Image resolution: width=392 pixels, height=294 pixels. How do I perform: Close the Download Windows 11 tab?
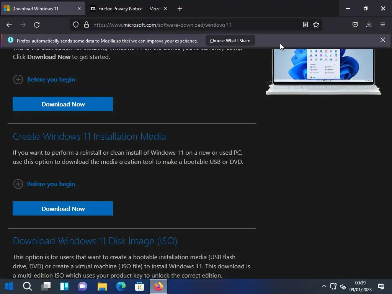tap(79, 8)
